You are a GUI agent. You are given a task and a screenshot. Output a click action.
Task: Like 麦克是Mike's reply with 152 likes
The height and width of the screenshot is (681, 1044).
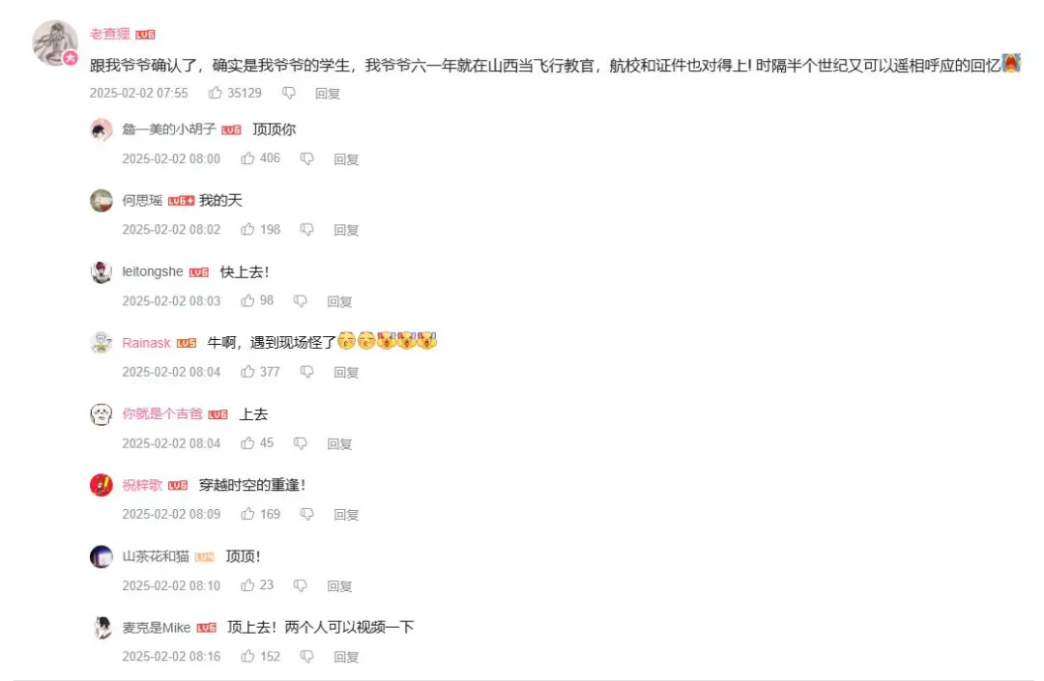(x=247, y=657)
